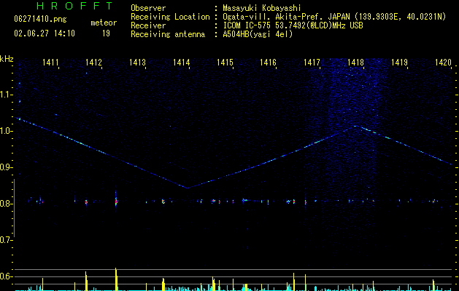Click the 1419 time axis label
The height and width of the screenshot is (291, 459).
pyautogui.click(x=399, y=62)
